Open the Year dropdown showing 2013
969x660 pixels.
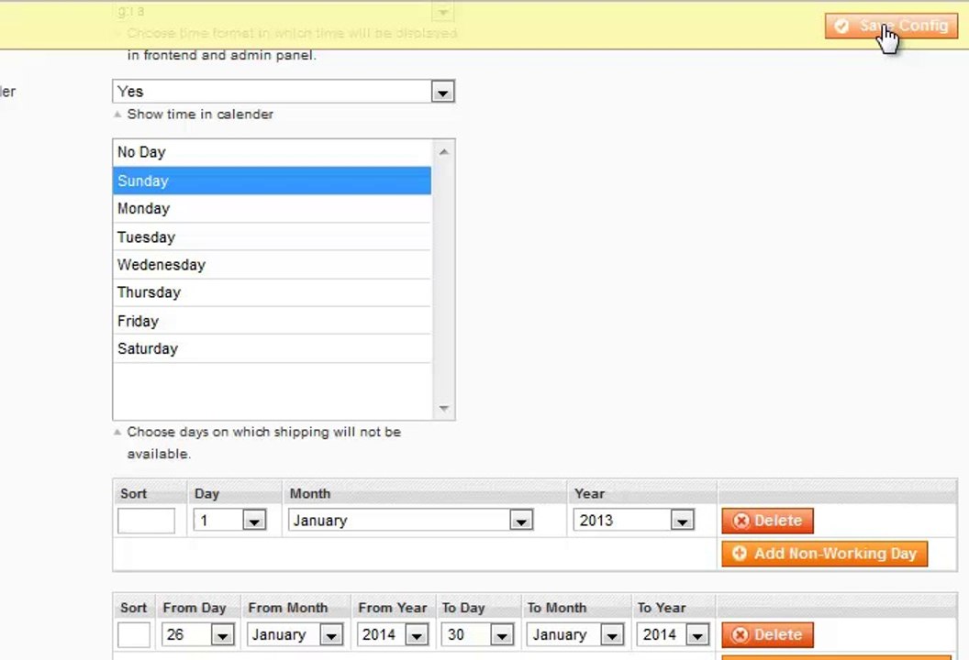(633, 521)
